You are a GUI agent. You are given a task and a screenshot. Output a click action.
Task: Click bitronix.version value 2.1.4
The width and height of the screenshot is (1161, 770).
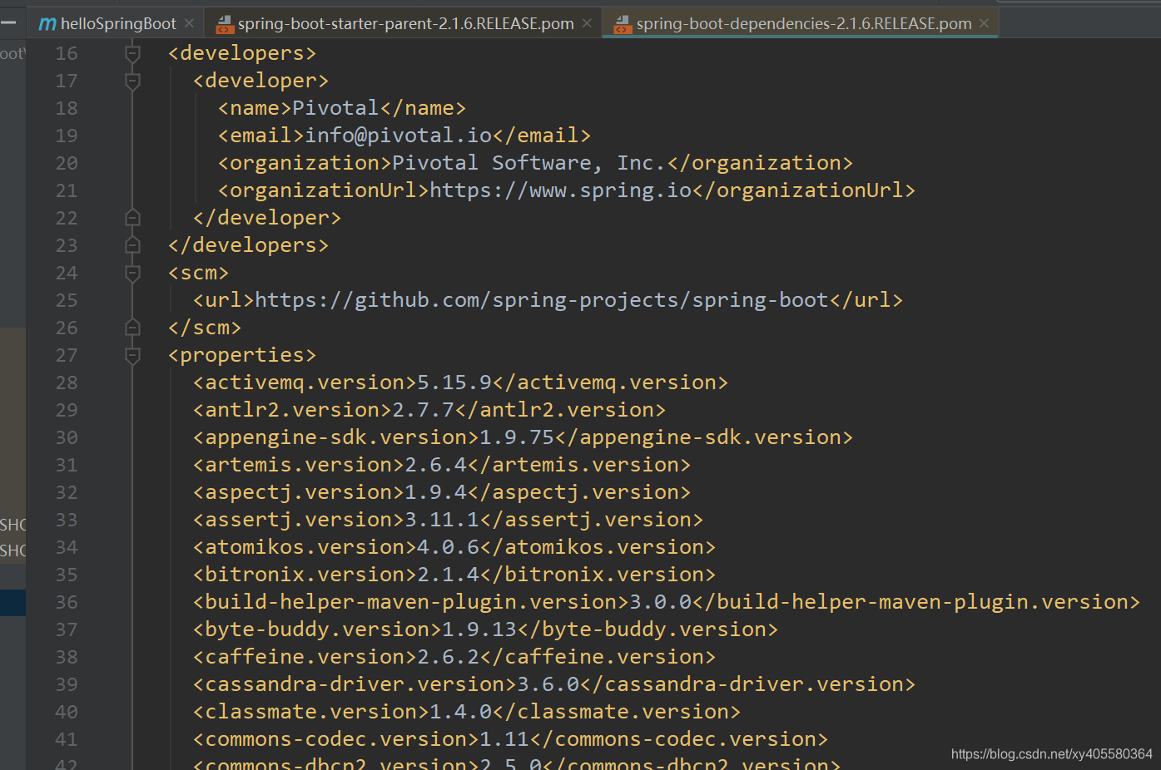[448, 575]
